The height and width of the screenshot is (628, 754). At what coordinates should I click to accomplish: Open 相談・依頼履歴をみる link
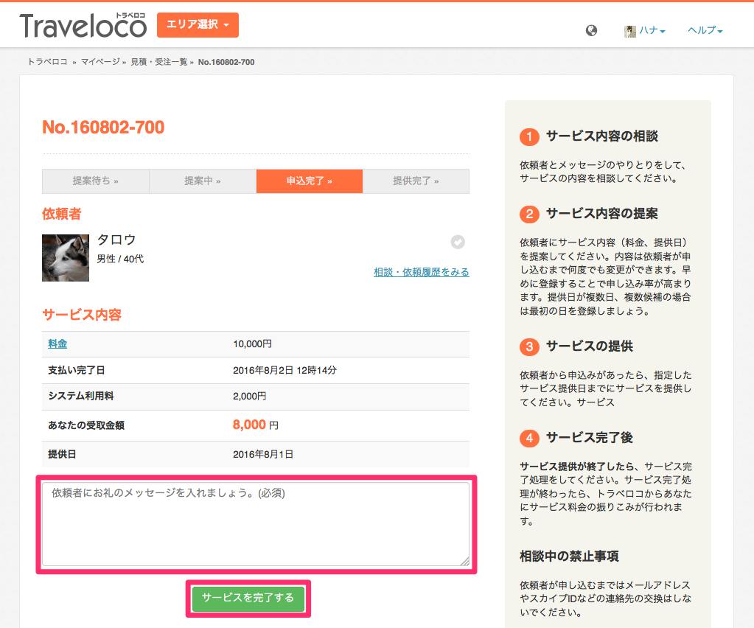(422, 272)
